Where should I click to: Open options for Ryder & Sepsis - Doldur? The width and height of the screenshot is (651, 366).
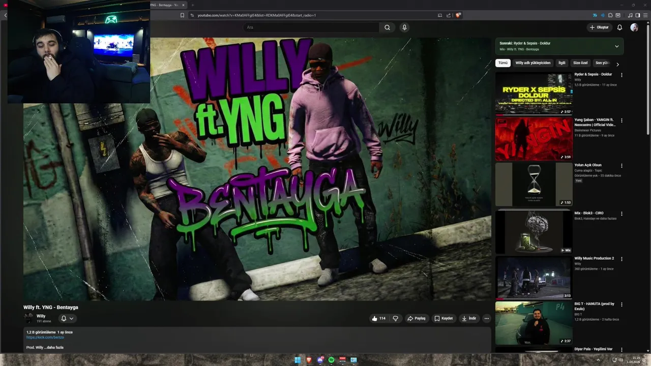[622, 75]
